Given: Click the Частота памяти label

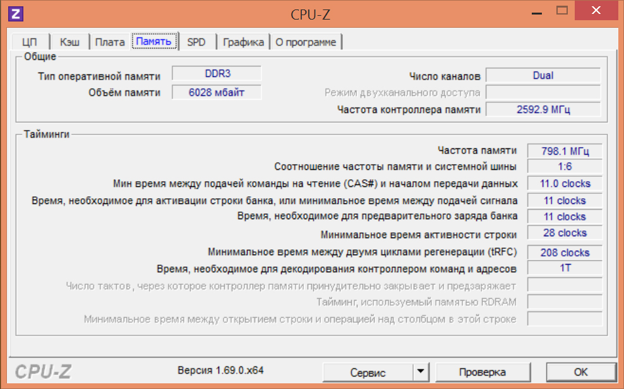Looking at the screenshot, I should (x=477, y=150).
